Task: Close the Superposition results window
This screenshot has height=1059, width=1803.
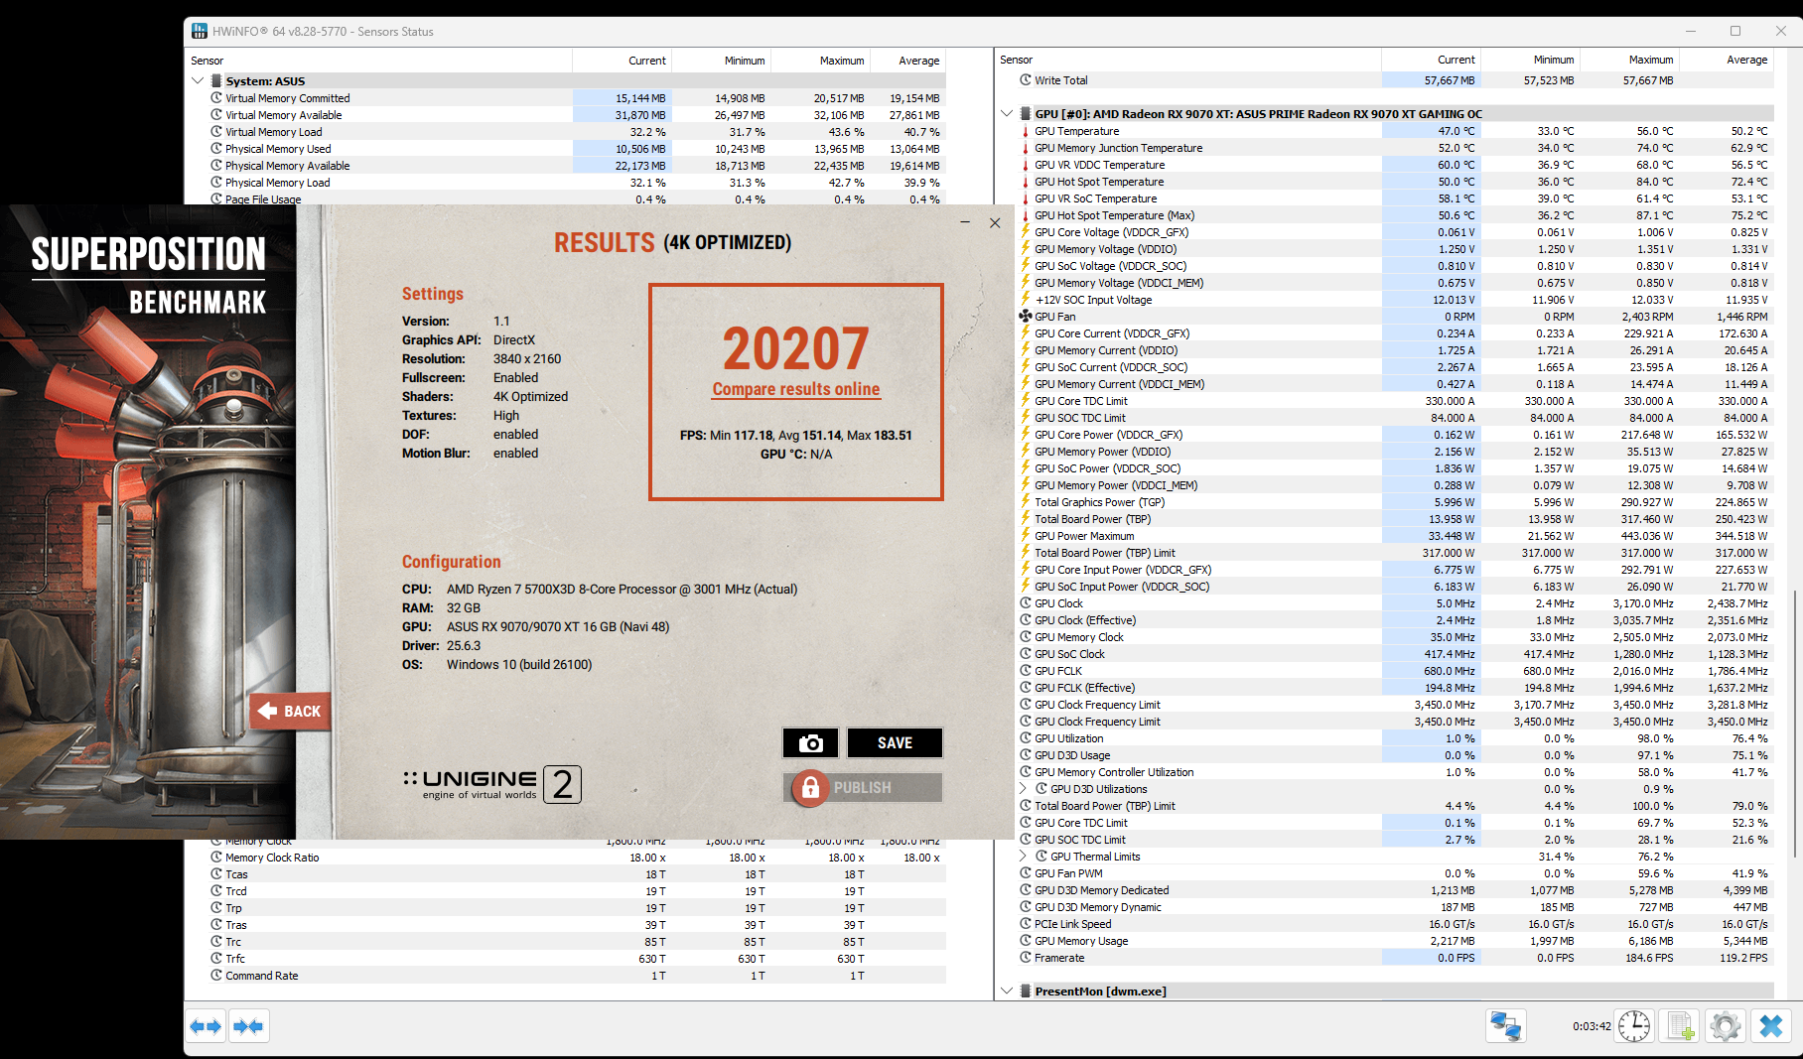Action: click(x=995, y=223)
